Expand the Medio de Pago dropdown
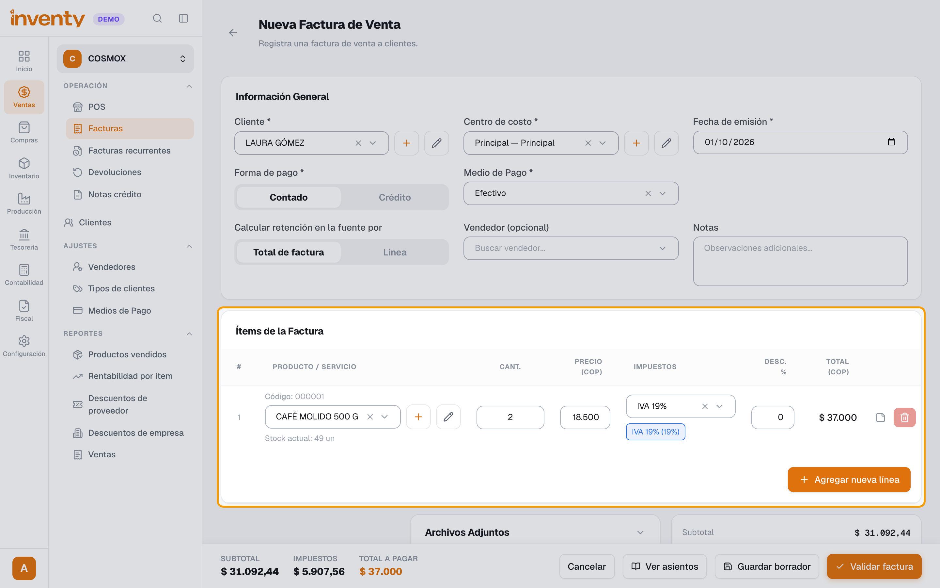 click(663, 193)
